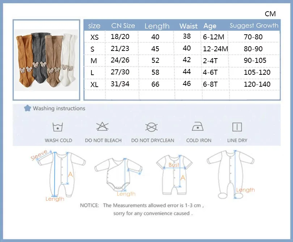The height and width of the screenshot is (242, 293).
Task: Click the orange 'Bust' label on romper diagram
Action: (x=174, y=165)
